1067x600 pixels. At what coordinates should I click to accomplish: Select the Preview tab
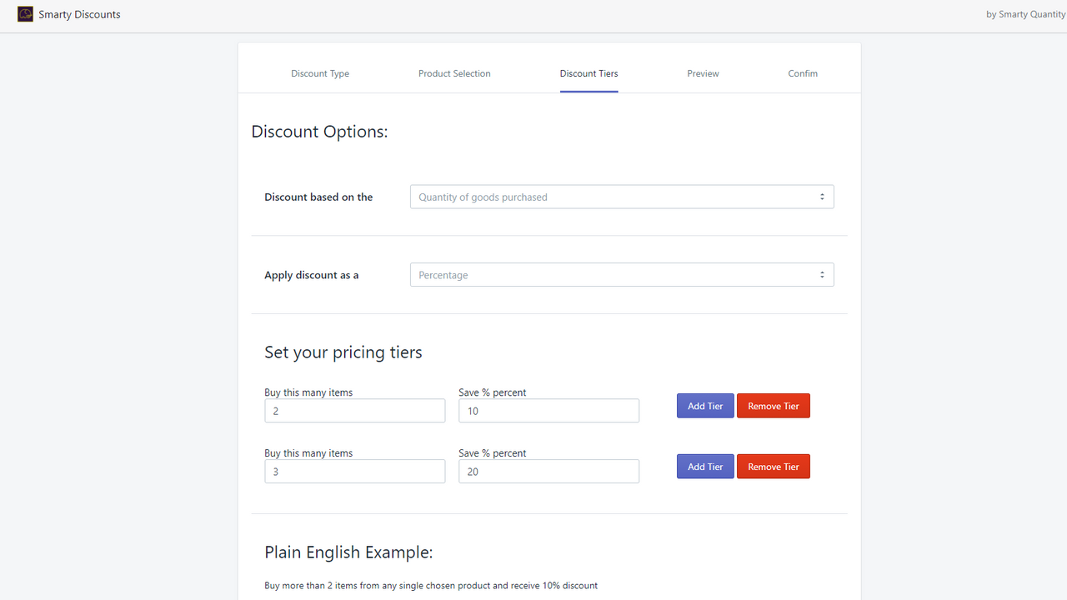click(703, 73)
